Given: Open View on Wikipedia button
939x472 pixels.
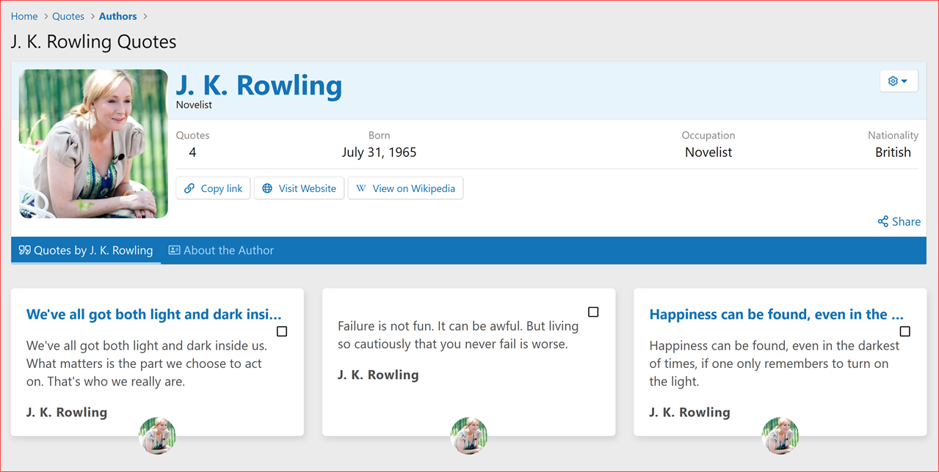Looking at the screenshot, I should (405, 188).
